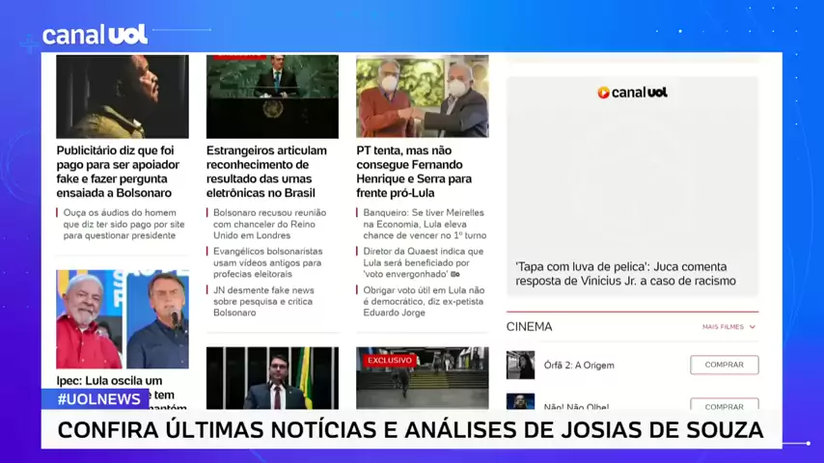Open headline Estrangeiros articulam reconhecimento das urnas
This screenshot has height=463, width=824.
266,172
